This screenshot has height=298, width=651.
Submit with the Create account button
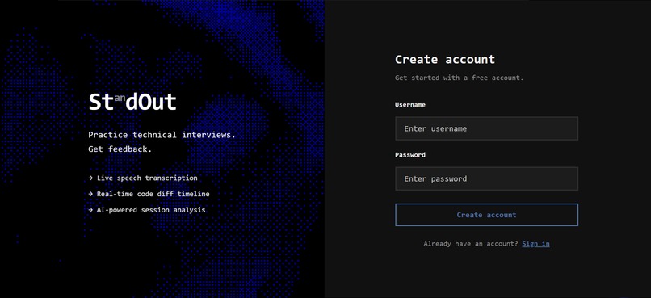coord(486,215)
